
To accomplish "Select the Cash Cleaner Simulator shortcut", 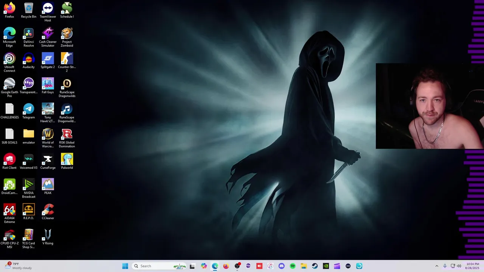I will point(48,37).
